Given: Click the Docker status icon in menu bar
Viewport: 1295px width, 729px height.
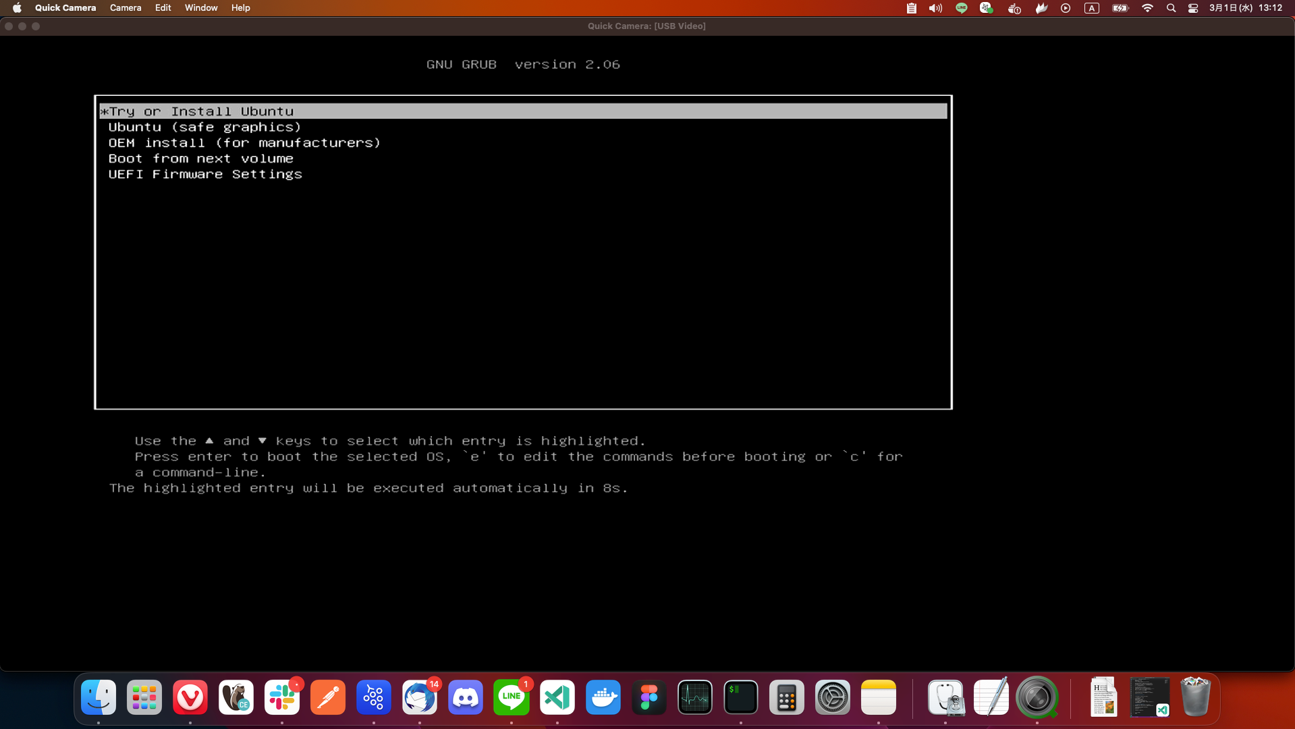Looking at the screenshot, I should (1014, 8).
